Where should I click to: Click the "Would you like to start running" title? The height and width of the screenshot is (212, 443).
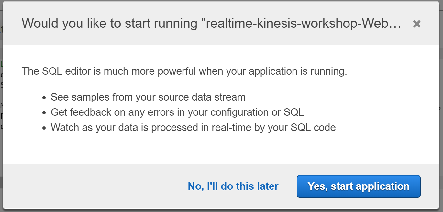pos(109,24)
